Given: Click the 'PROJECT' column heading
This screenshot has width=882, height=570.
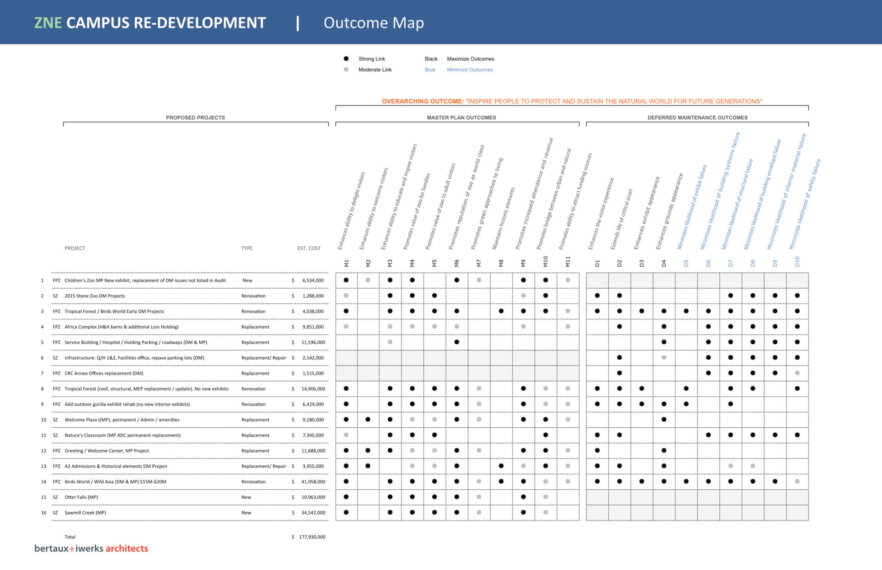Looking at the screenshot, I should pyautogui.click(x=74, y=248).
